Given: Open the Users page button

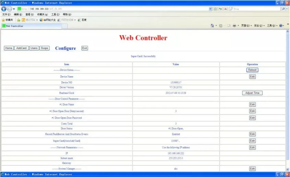Looking at the screenshot, I should click(34, 48).
